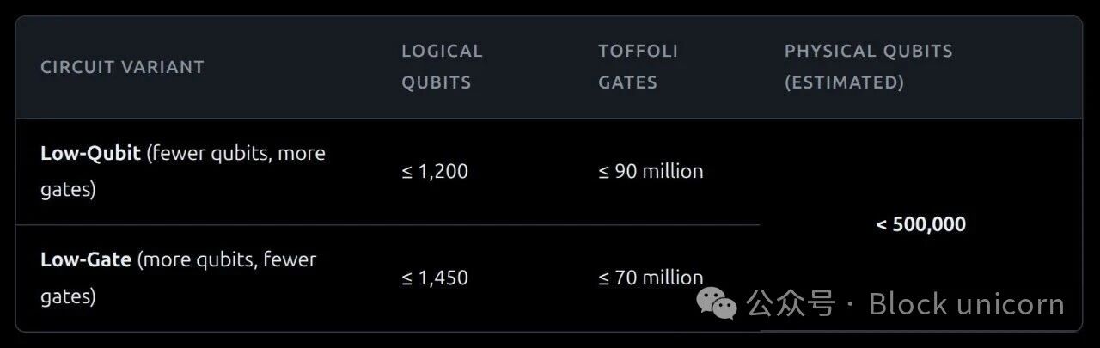Click the 公众号 watermark text
The image size is (1100, 348).
tap(791, 304)
